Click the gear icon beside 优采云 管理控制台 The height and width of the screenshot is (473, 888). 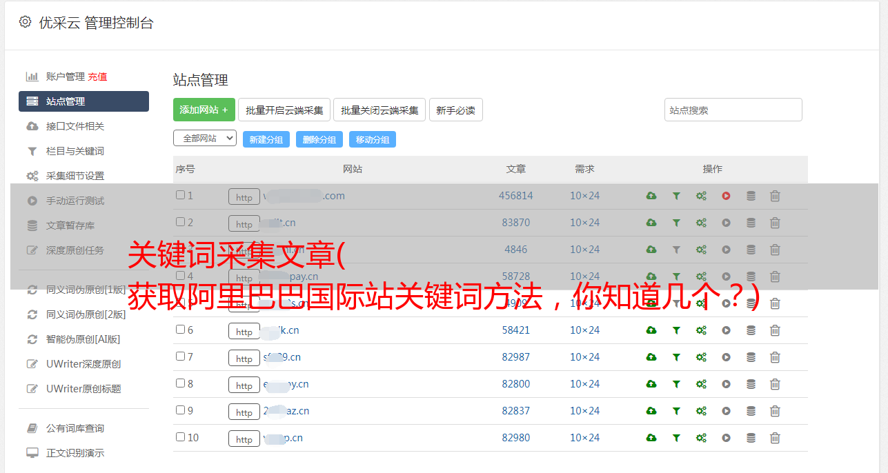point(26,22)
